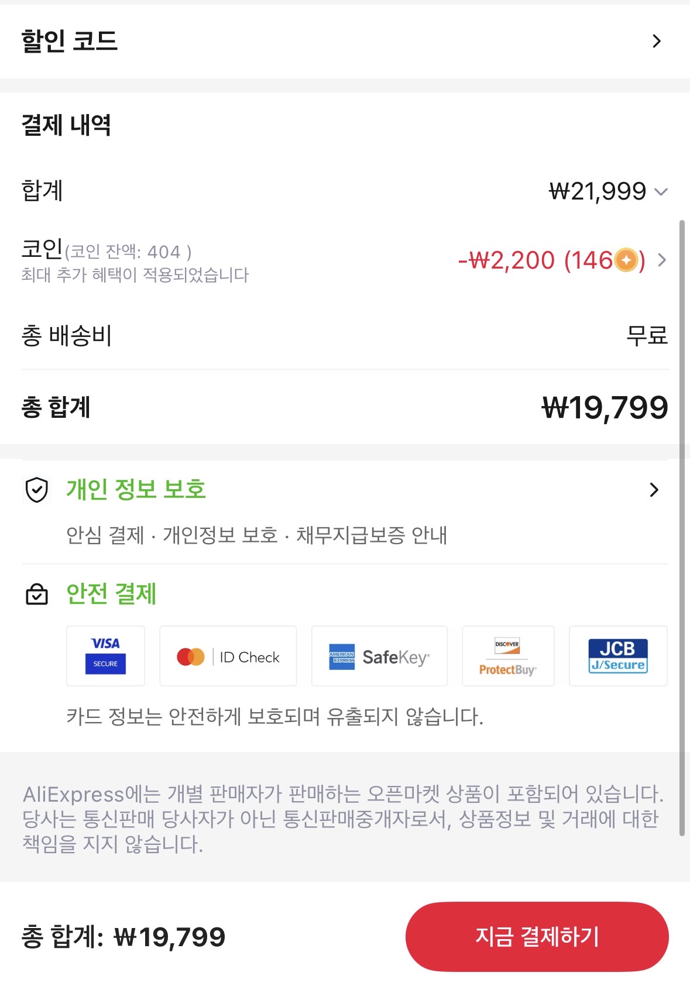
Task: Expand the 합계 ₩21,999 dropdown arrow
Action: point(661,192)
